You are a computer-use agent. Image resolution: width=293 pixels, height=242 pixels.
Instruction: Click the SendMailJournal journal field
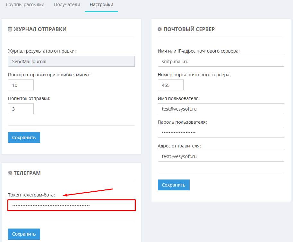point(71,61)
